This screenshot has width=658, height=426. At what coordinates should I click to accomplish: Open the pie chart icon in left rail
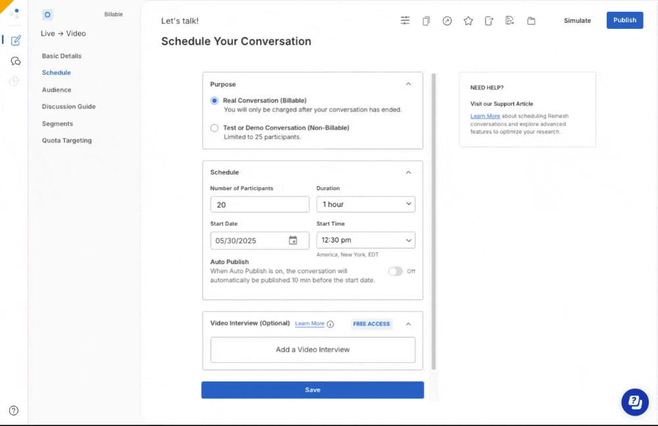pos(14,81)
